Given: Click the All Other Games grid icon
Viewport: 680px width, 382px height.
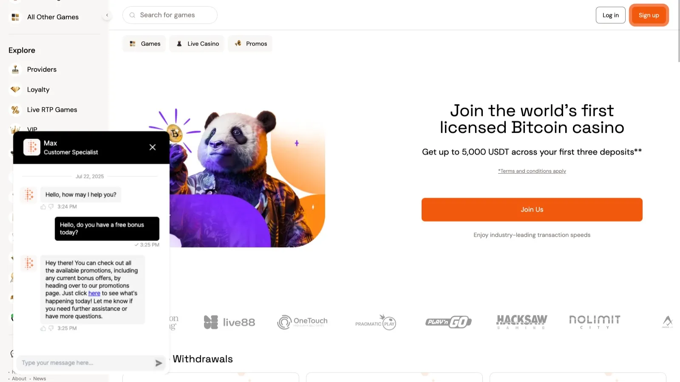Looking at the screenshot, I should tap(15, 17).
